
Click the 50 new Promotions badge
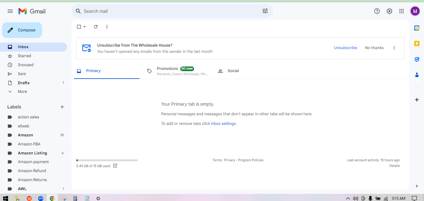(187, 69)
